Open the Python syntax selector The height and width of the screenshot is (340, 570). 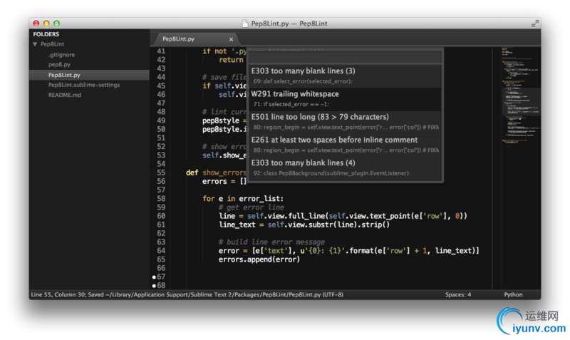[513, 294]
